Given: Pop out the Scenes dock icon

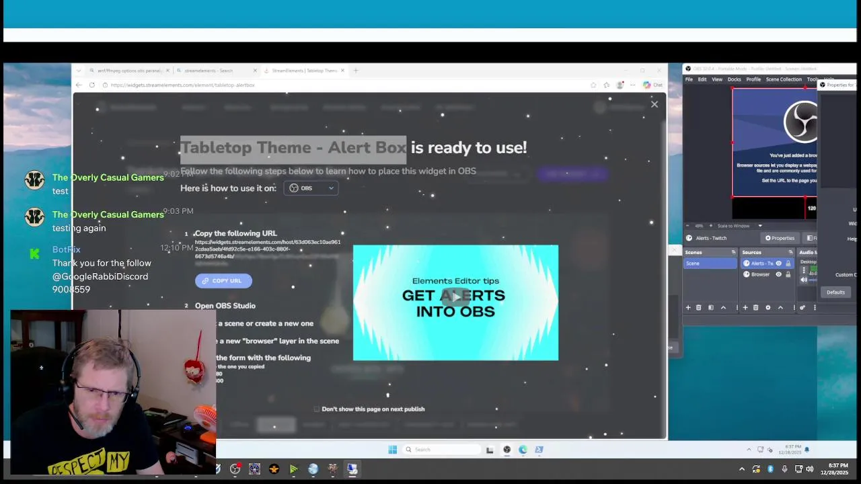Looking at the screenshot, I should tap(733, 252).
